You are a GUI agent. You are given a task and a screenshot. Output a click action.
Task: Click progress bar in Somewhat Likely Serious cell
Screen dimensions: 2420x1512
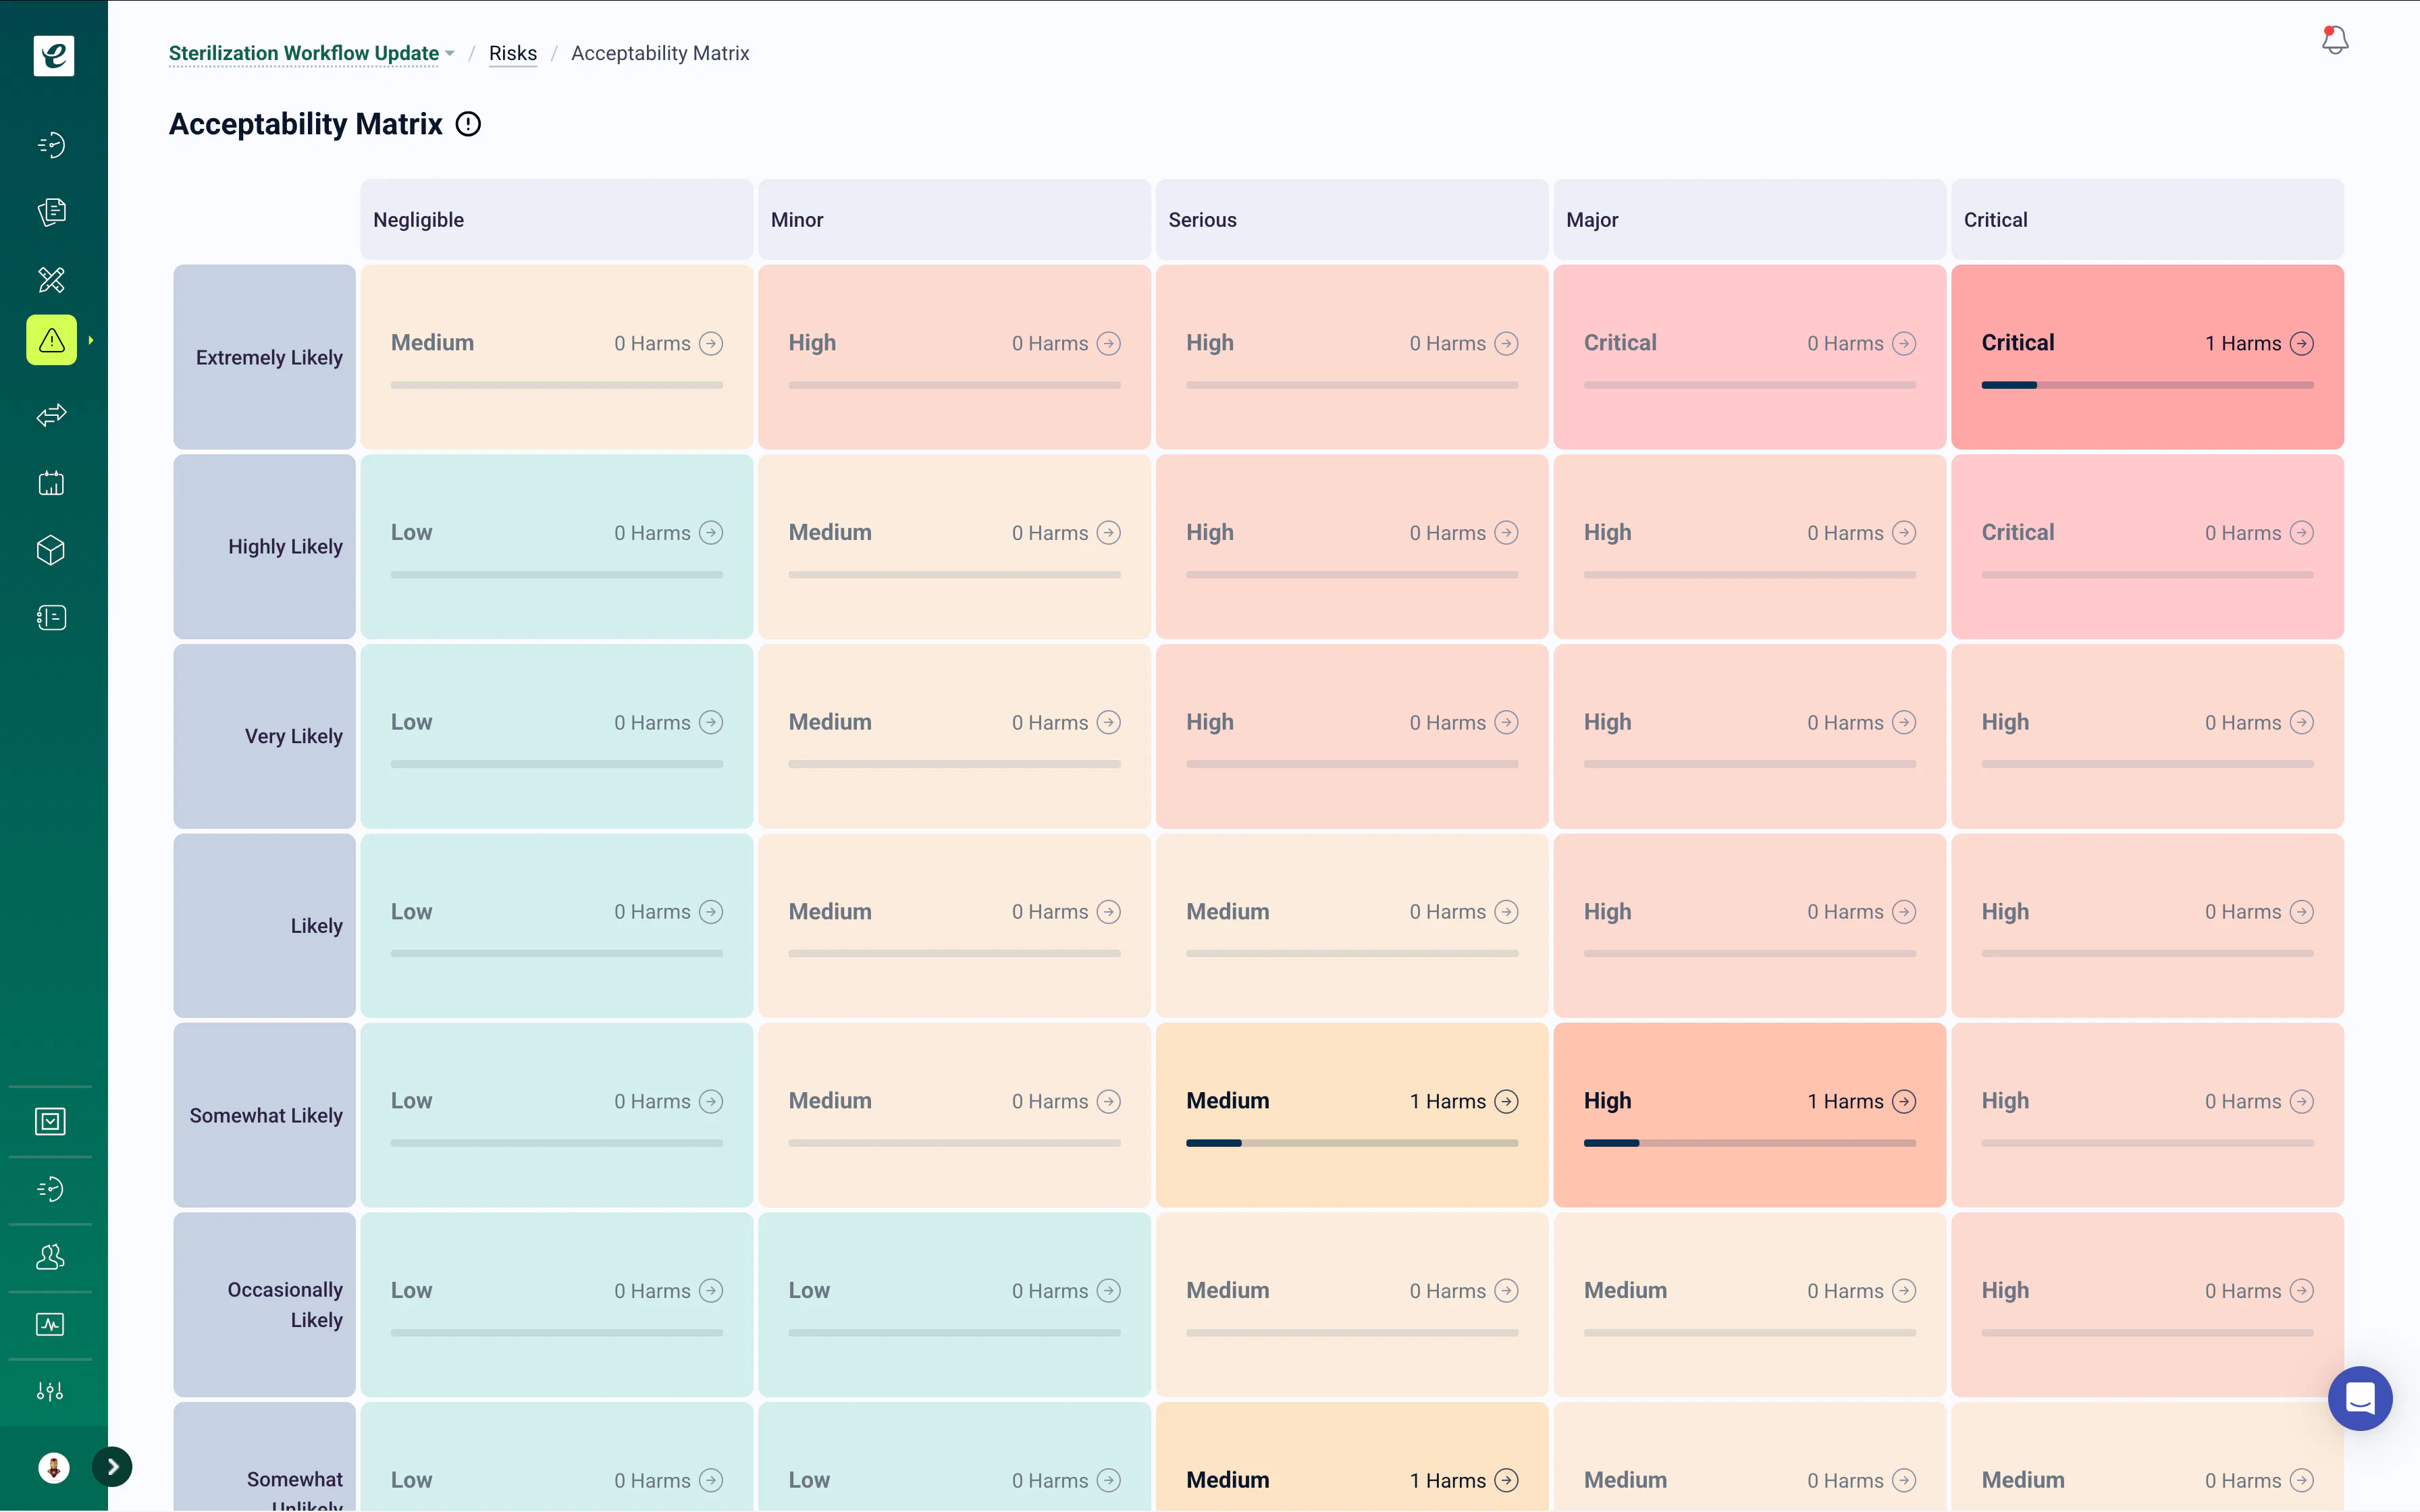pyautogui.click(x=1352, y=1143)
